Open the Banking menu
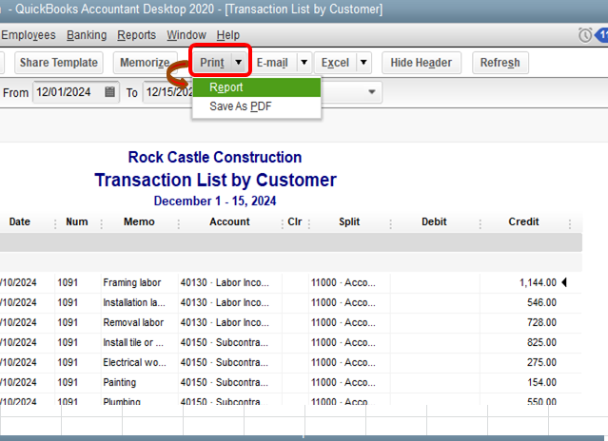Viewport: 608px width, 441px height. (x=87, y=35)
